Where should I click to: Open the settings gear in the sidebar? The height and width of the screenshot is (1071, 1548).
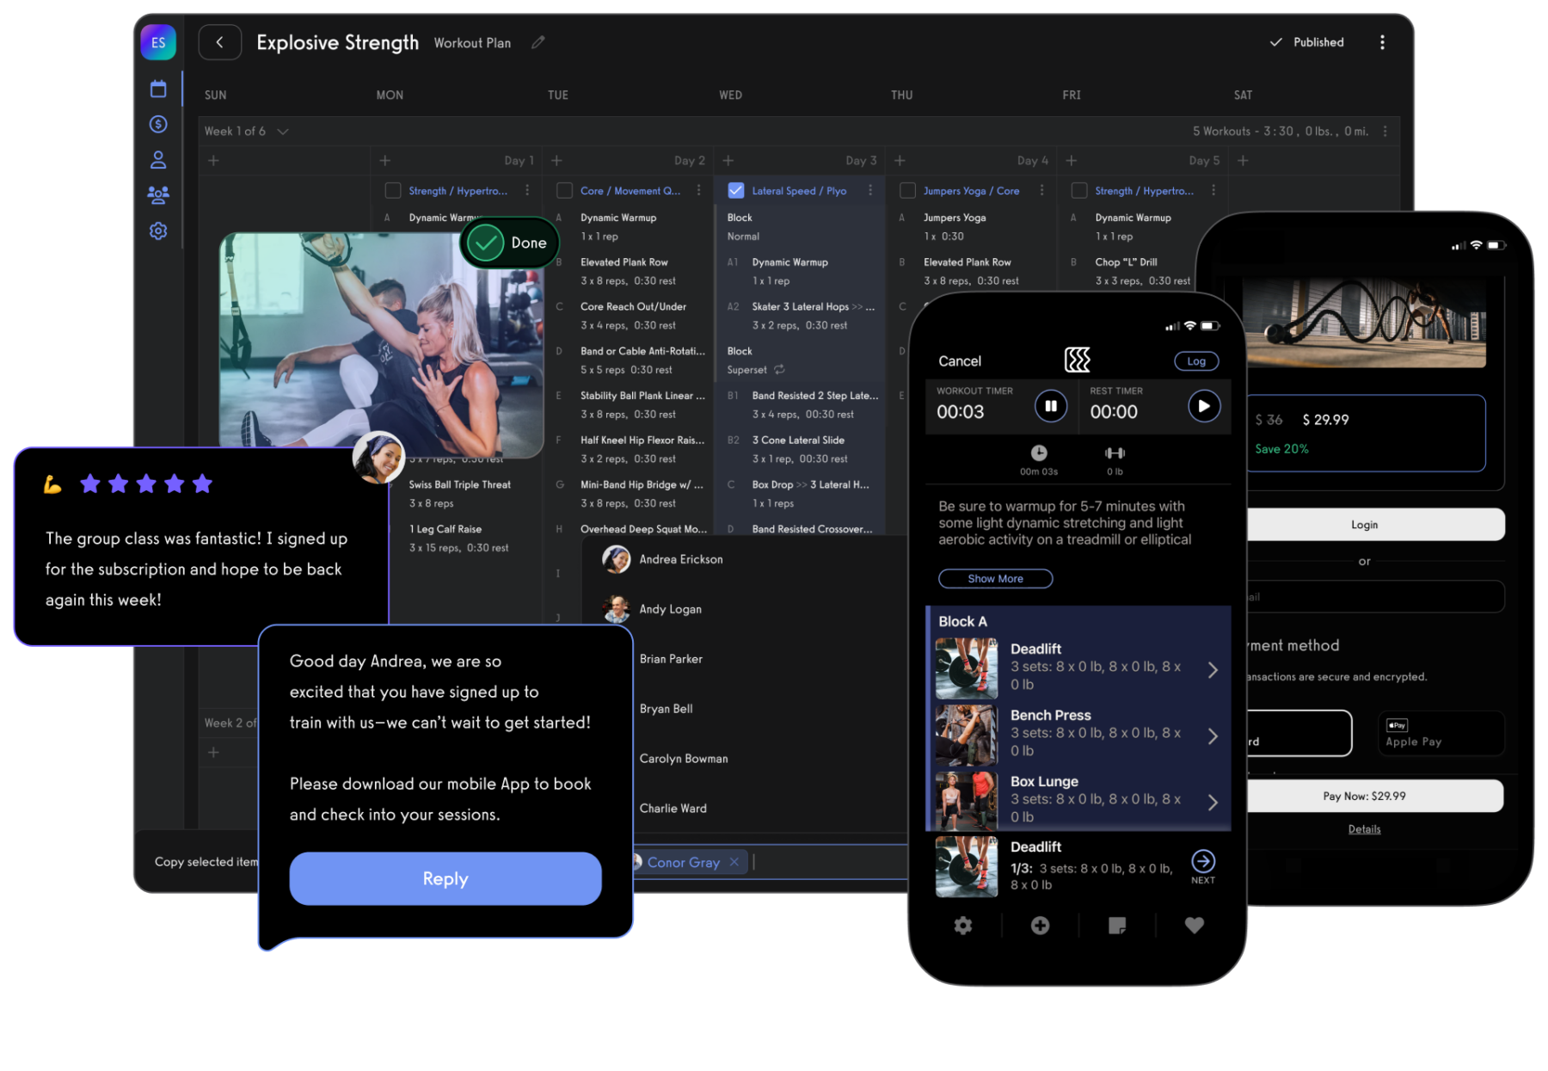pyautogui.click(x=158, y=231)
